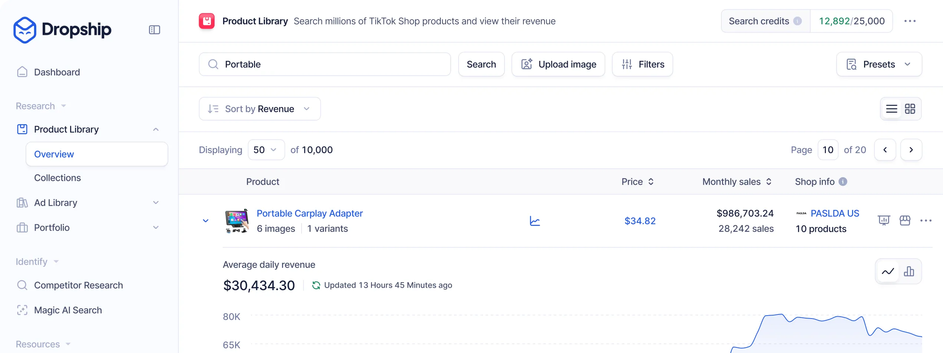
Task: Switch results to grid view layout
Action: pos(911,109)
